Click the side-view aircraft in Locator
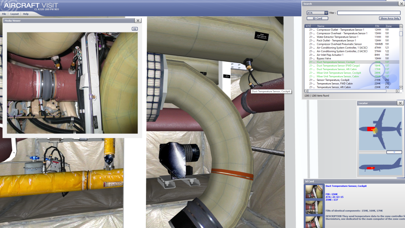 pos(380,165)
